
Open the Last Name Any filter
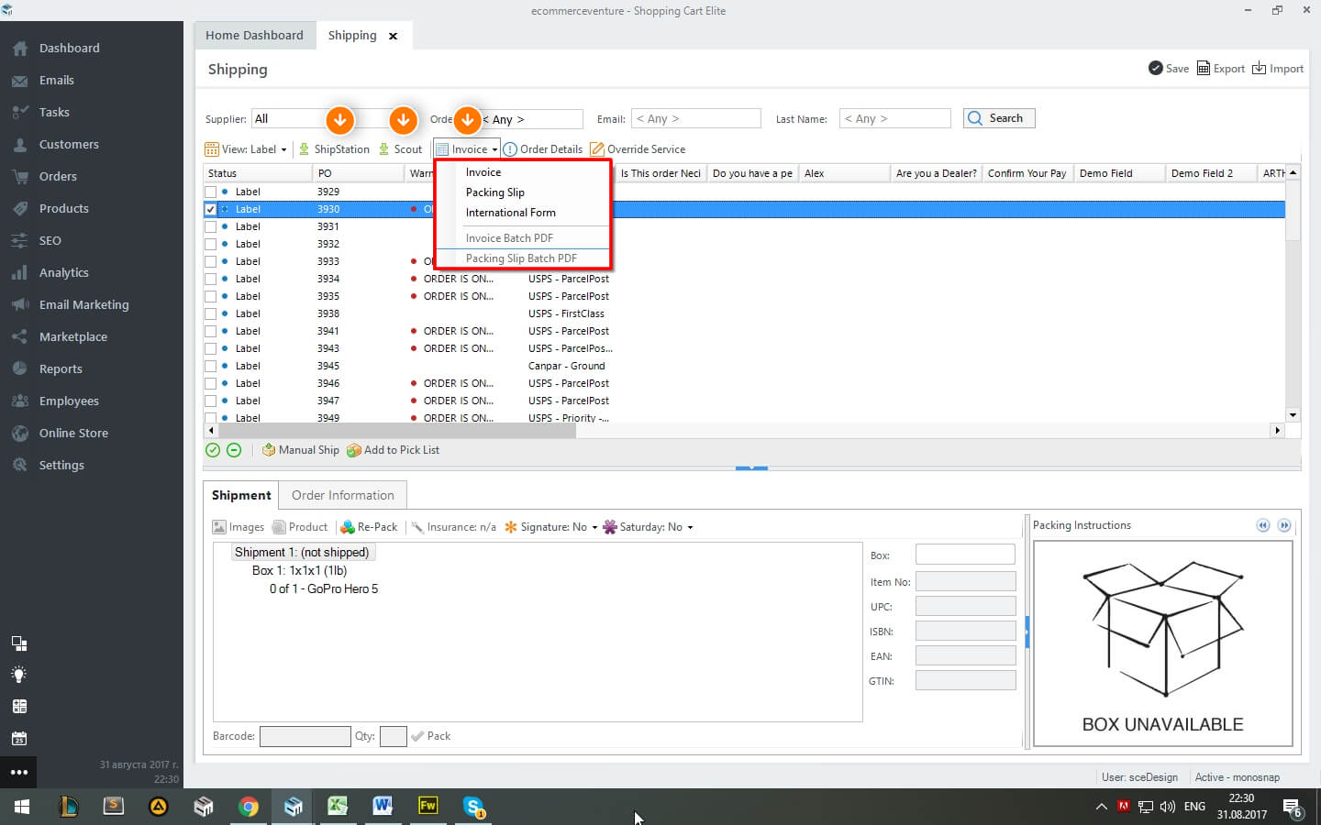click(x=895, y=118)
